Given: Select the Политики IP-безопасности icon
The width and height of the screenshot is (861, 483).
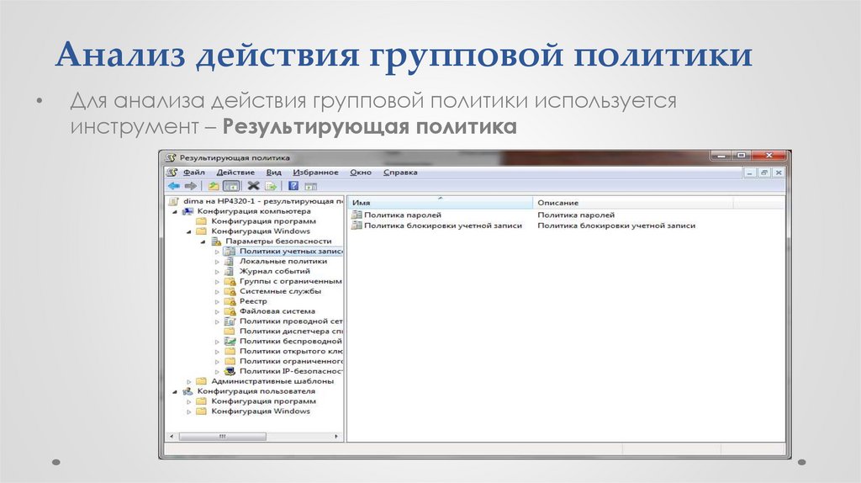Looking at the screenshot, I should pyautogui.click(x=230, y=371).
